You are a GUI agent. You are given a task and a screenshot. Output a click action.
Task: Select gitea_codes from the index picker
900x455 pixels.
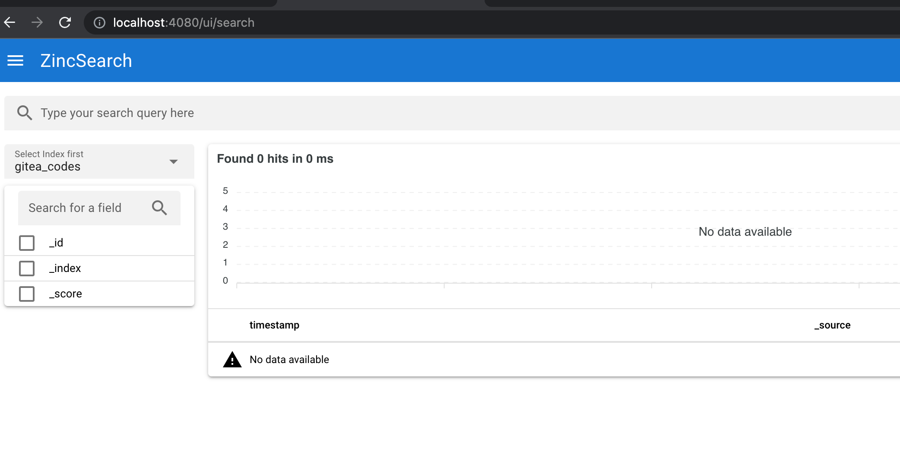(x=48, y=167)
